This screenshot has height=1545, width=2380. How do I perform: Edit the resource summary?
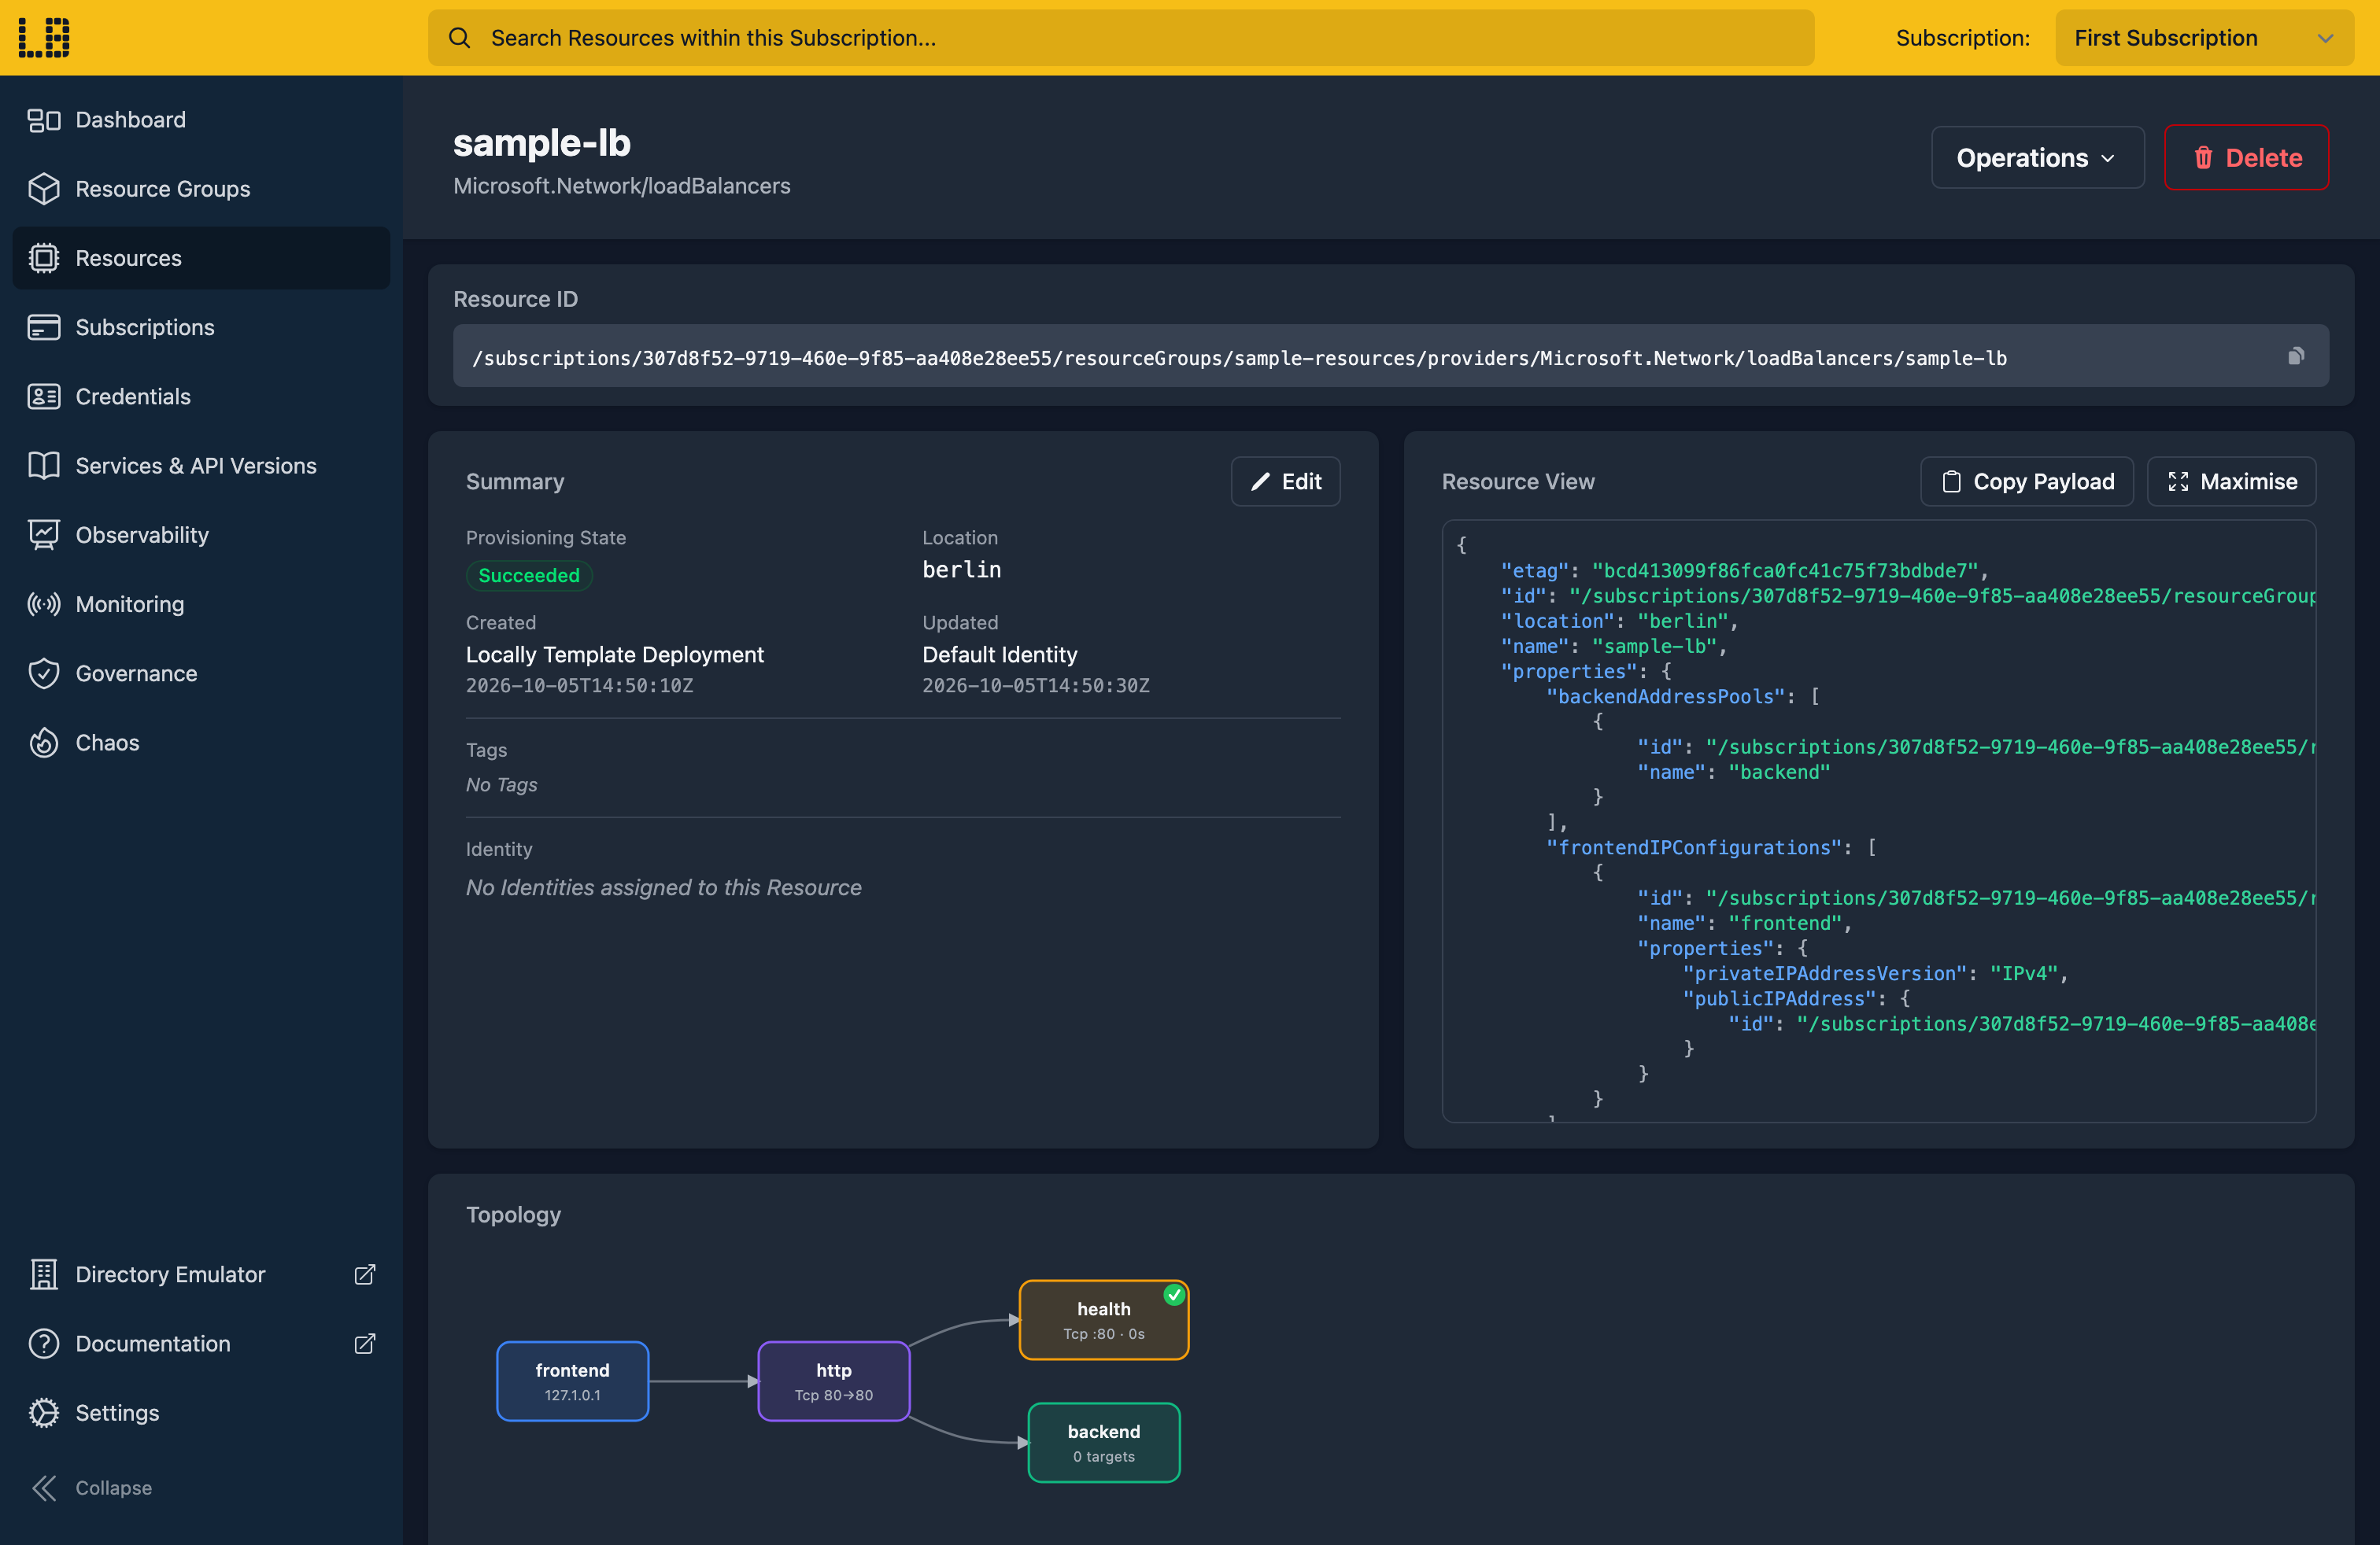pyautogui.click(x=1285, y=481)
